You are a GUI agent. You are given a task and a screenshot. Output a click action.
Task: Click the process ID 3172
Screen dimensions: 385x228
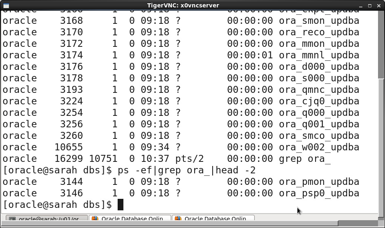point(72,44)
